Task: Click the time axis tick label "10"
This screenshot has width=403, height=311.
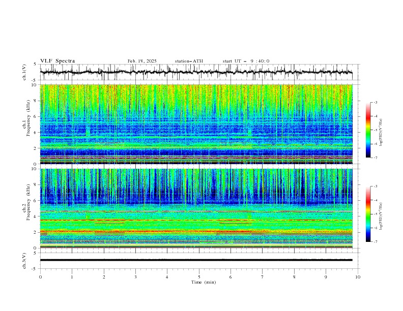Action: click(x=358, y=277)
